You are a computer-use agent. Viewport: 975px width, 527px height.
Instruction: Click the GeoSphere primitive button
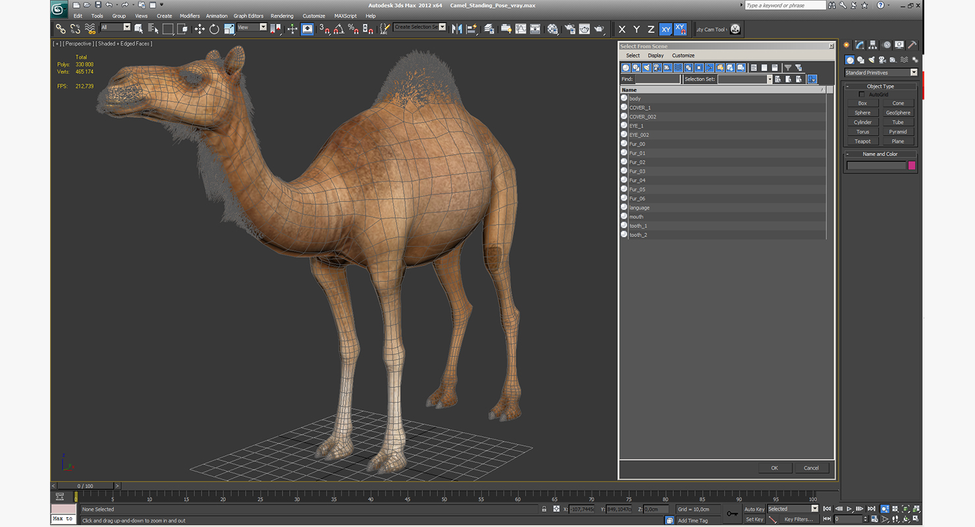coord(898,113)
